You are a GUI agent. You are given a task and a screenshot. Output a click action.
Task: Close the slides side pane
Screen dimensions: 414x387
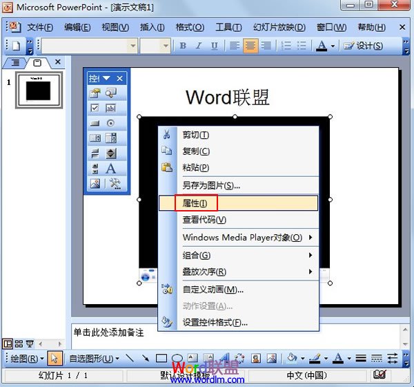click(58, 62)
